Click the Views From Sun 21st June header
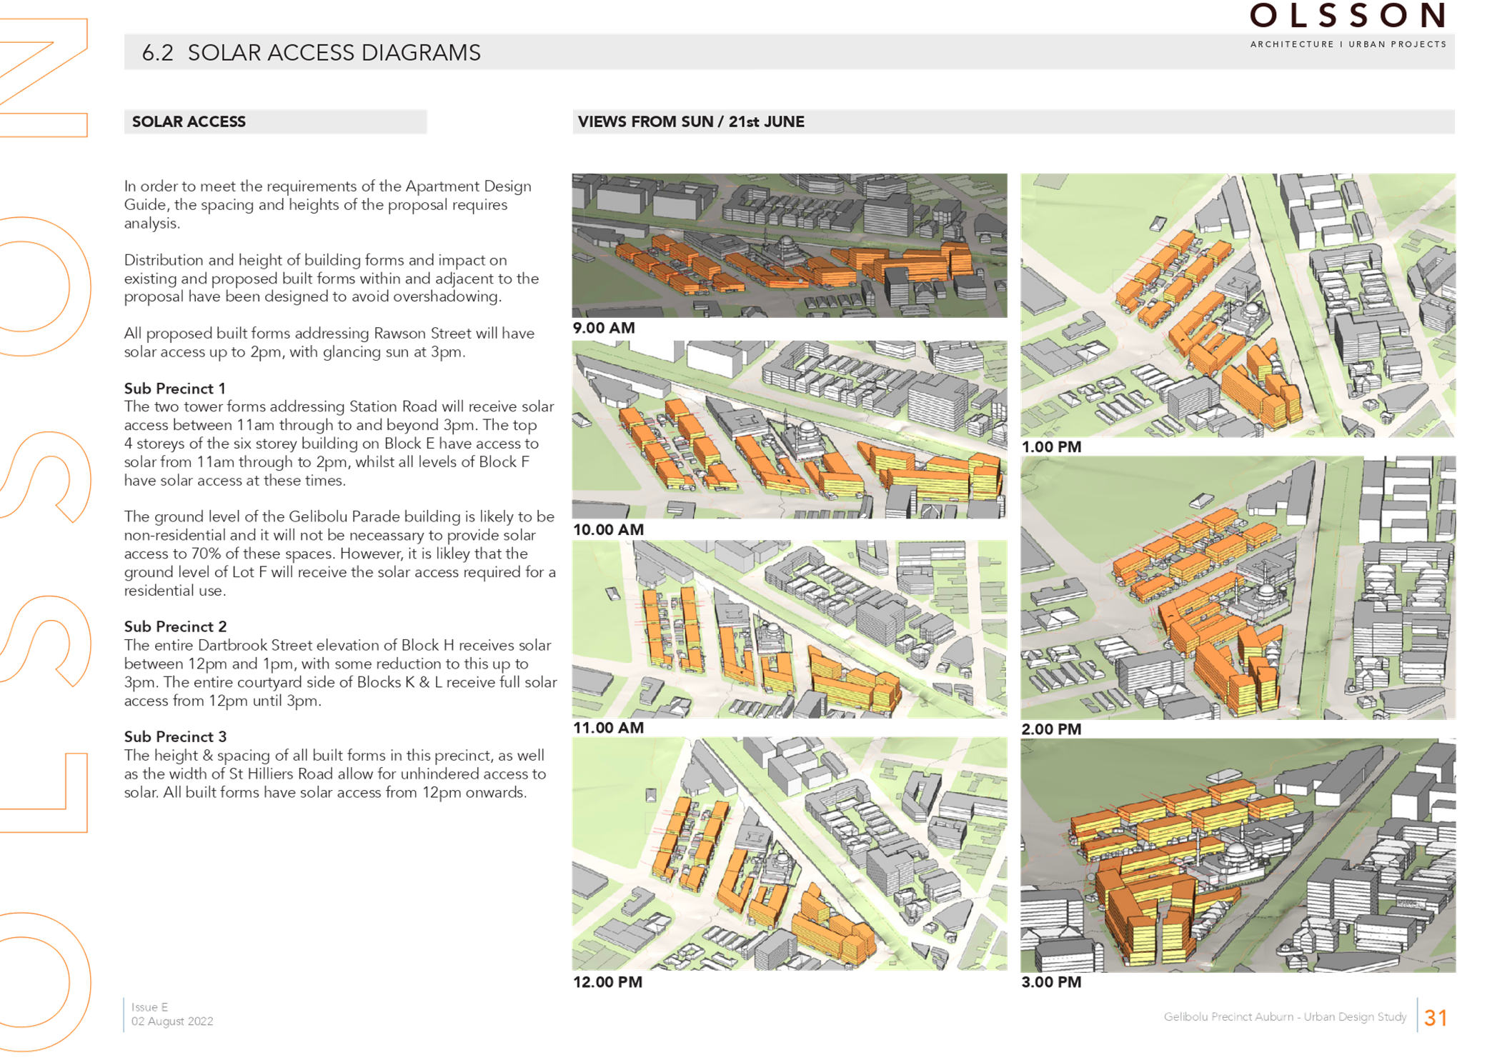 [691, 121]
